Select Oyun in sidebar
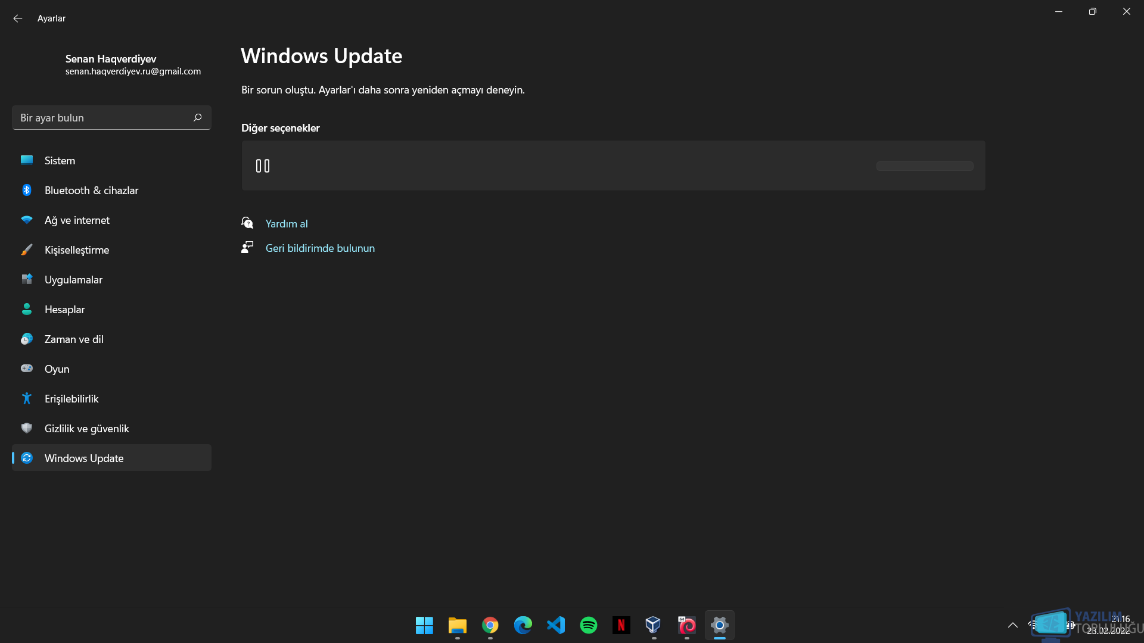The image size is (1144, 643). [x=111, y=369]
